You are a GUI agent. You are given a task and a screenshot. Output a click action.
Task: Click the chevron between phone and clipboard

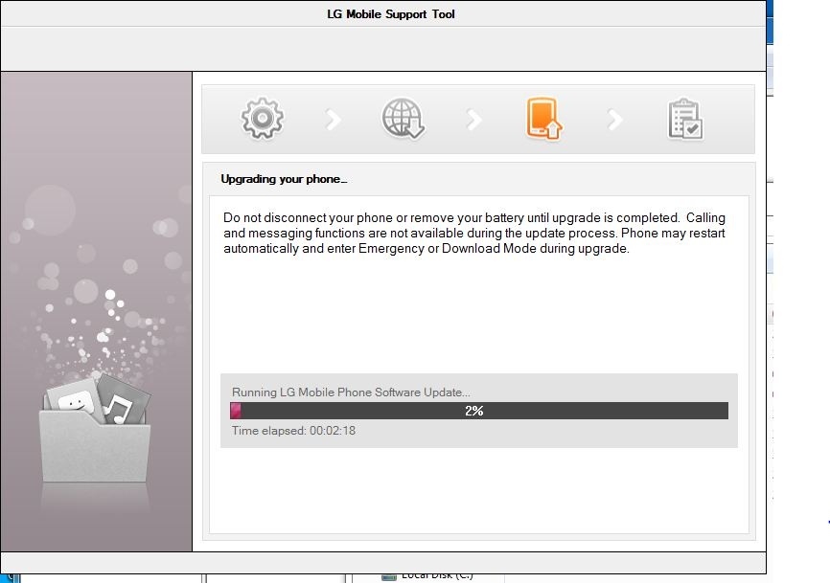click(x=615, y=120)
